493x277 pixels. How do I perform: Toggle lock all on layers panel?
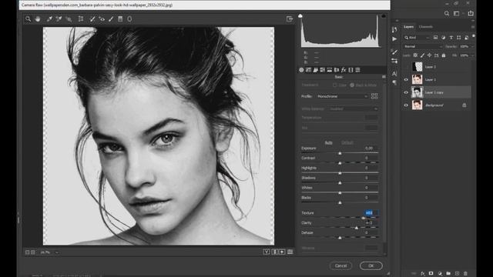coord(444,55)
